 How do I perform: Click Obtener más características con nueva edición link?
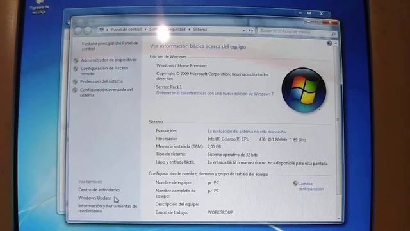tap(215, 93)
